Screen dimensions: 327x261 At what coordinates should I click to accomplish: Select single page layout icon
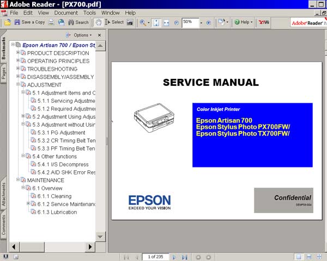299,257
